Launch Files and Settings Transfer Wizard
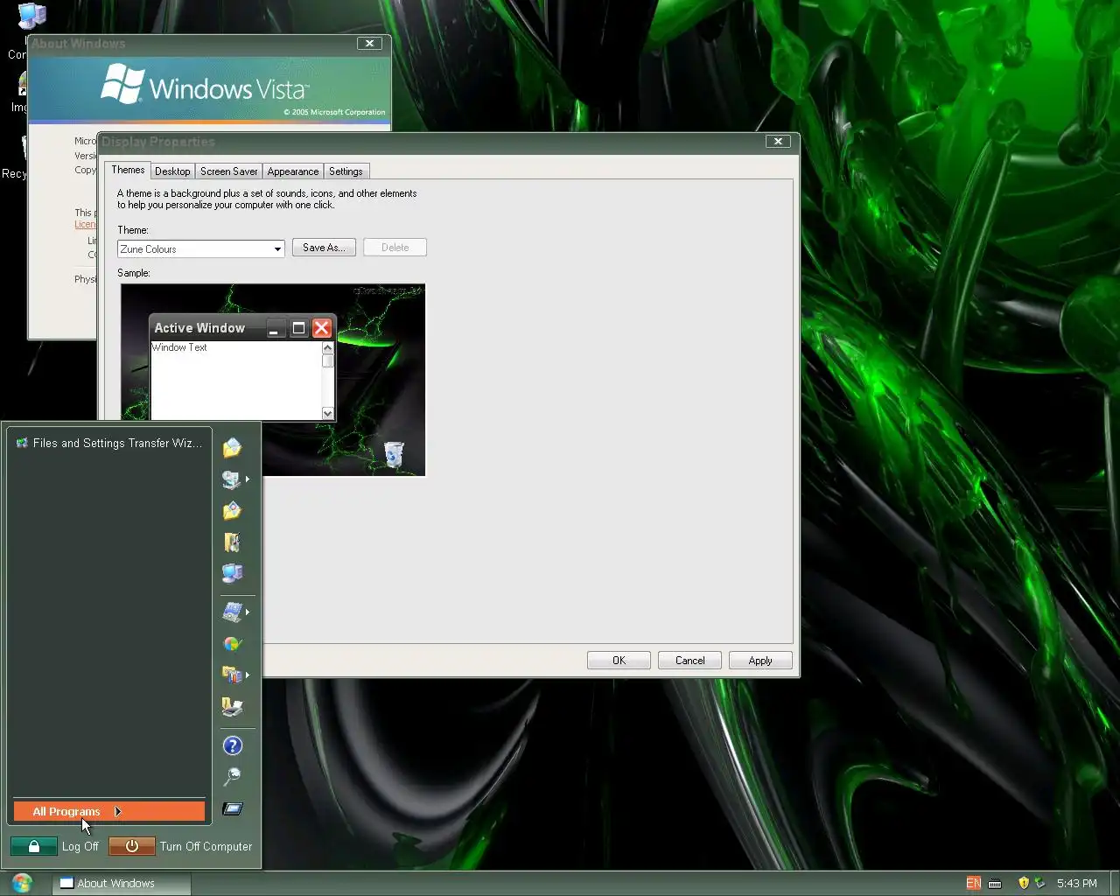 109,444
